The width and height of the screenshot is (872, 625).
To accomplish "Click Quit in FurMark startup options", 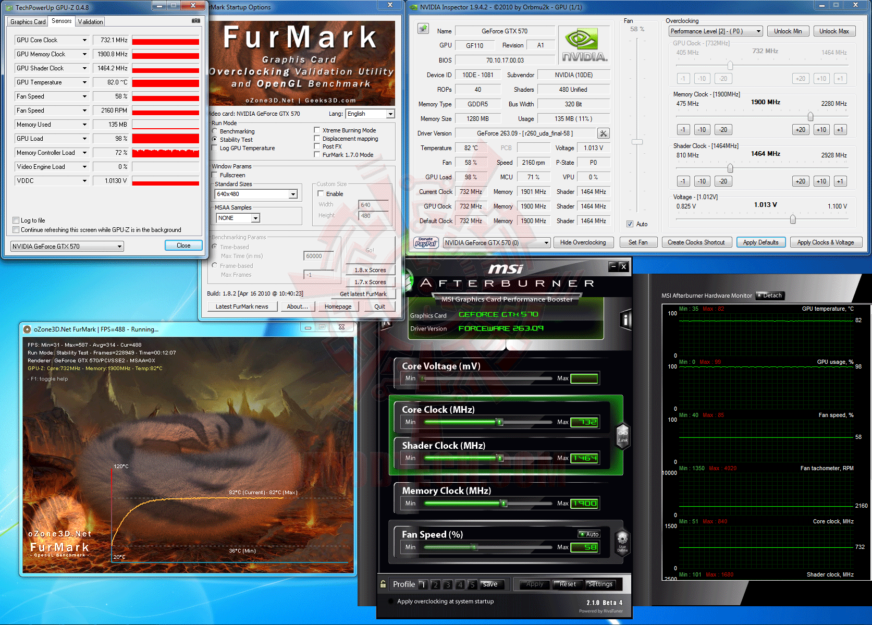I will tap(380, 307).
